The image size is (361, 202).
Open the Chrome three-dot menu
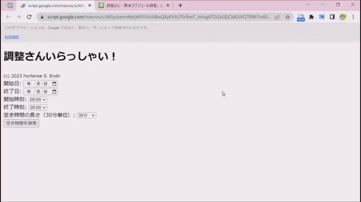click(x=353, y=17)
